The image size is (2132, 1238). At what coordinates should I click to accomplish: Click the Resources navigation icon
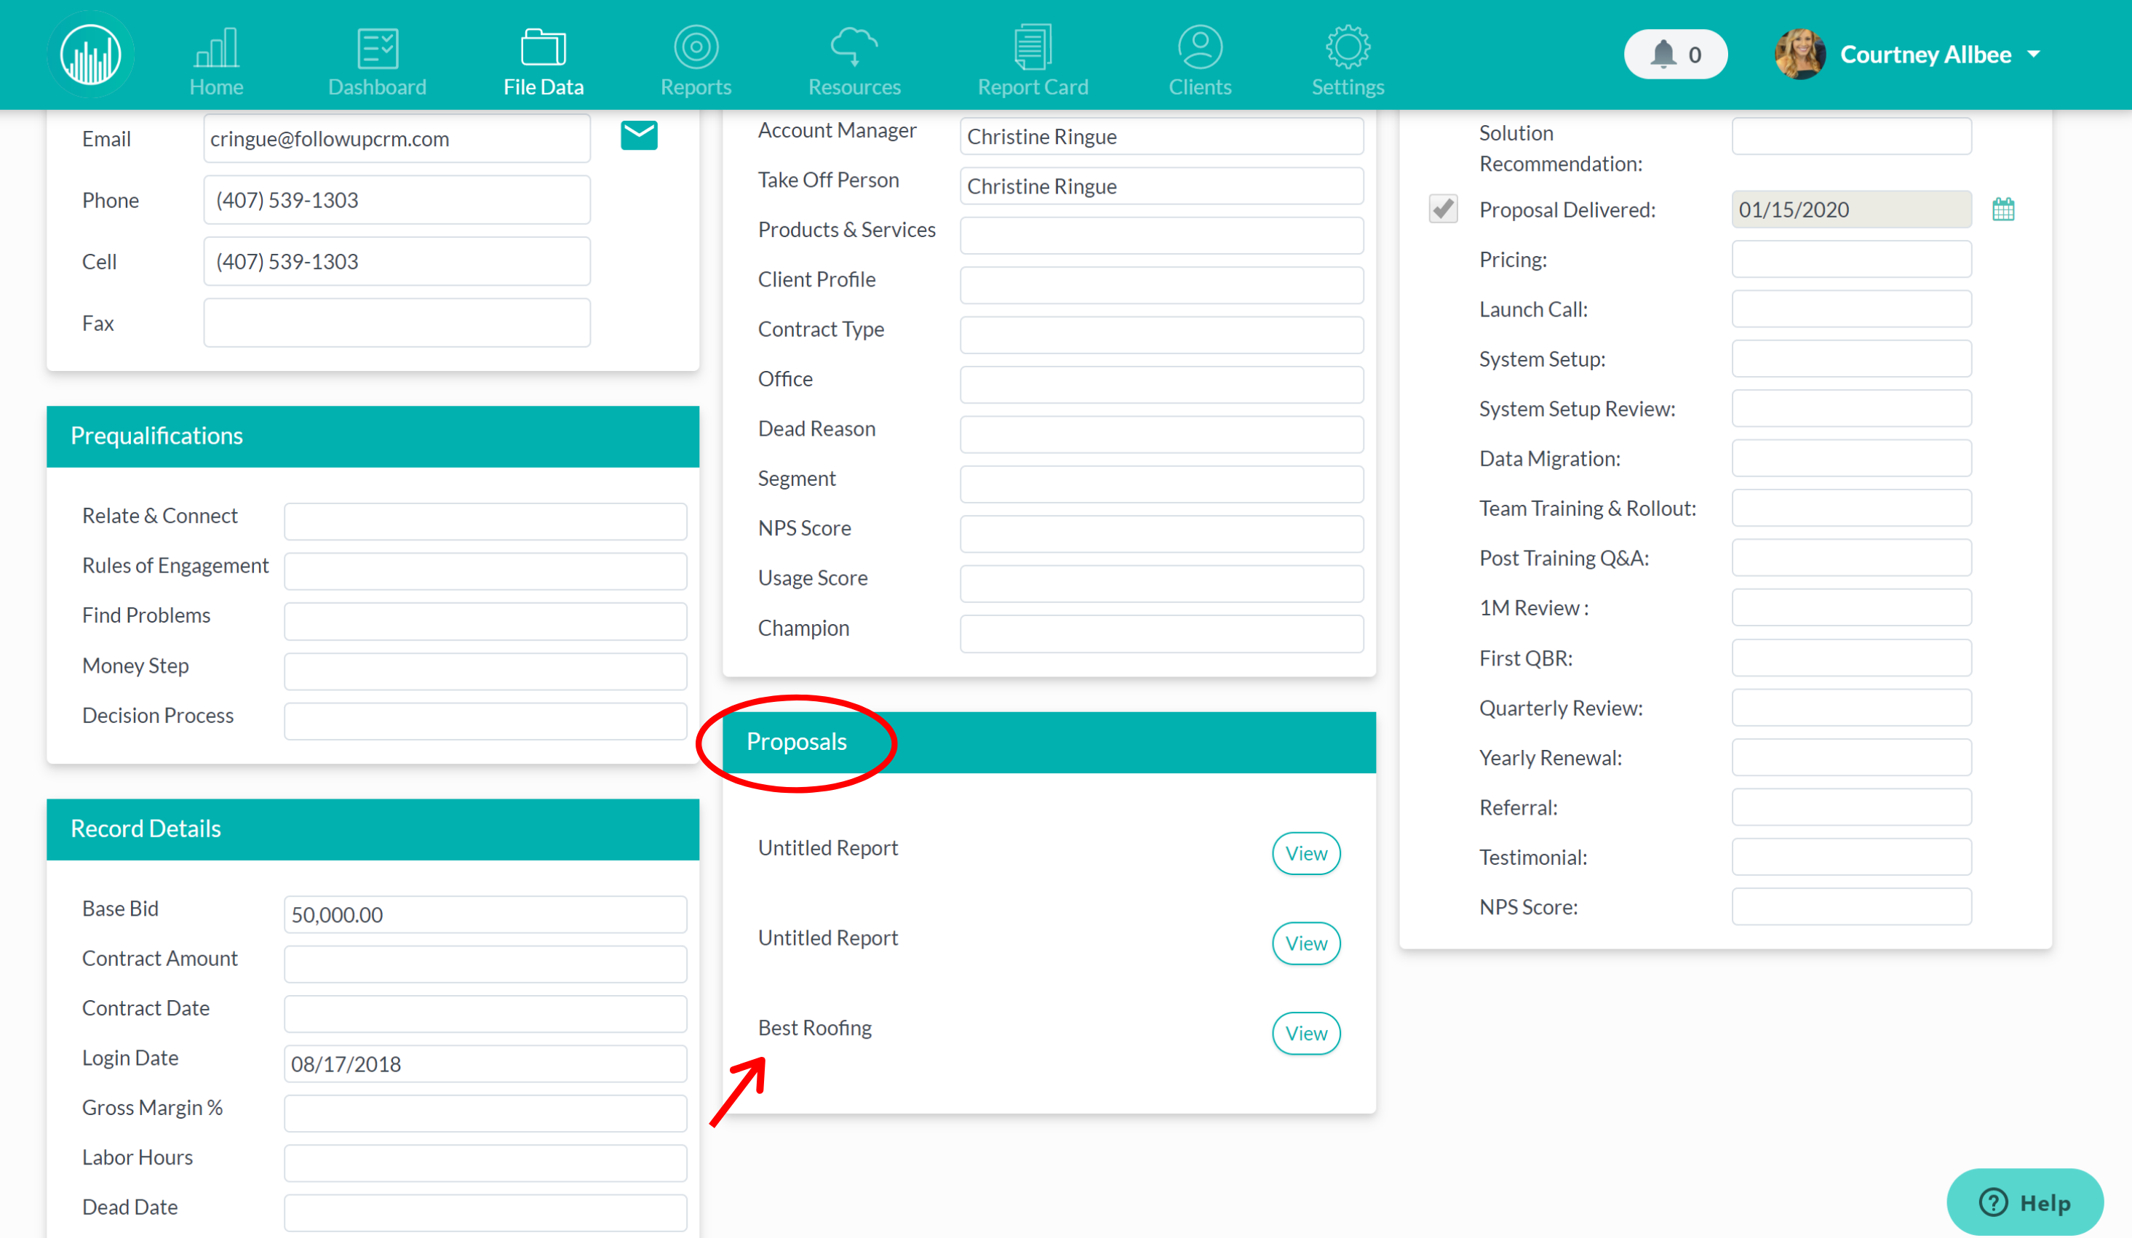(x=855, y=55)
